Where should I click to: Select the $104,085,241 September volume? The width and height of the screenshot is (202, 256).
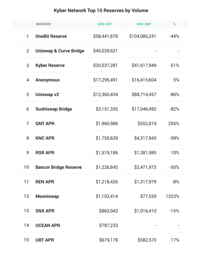(143, 36)
